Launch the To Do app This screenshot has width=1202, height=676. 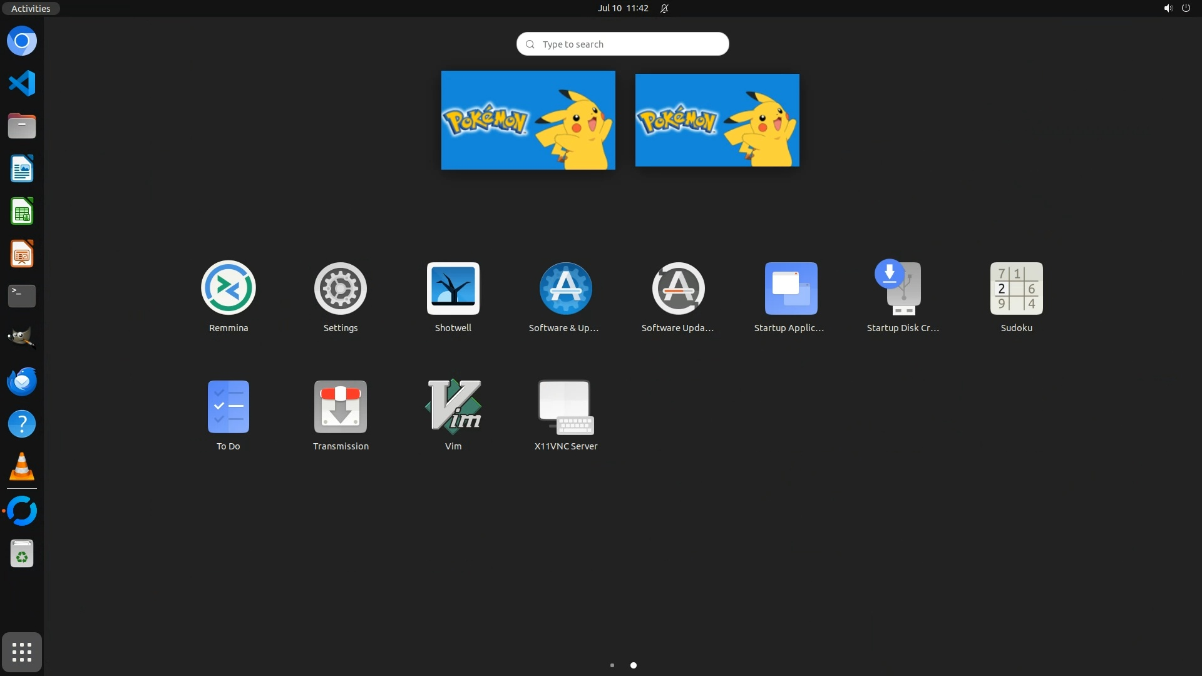coord(228,407)
